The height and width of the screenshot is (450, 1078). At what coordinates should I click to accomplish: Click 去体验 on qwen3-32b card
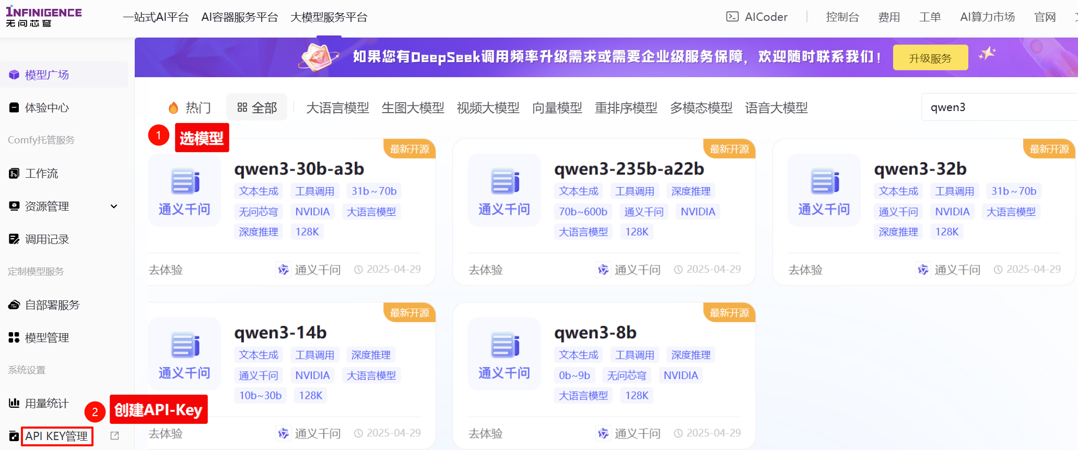pos(805,270)
